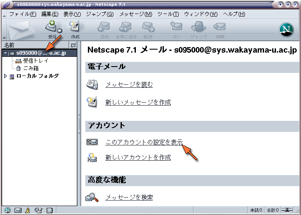301x215 pixels.
Task: Open the 編集(E) menu
Action: click(50, 14)
